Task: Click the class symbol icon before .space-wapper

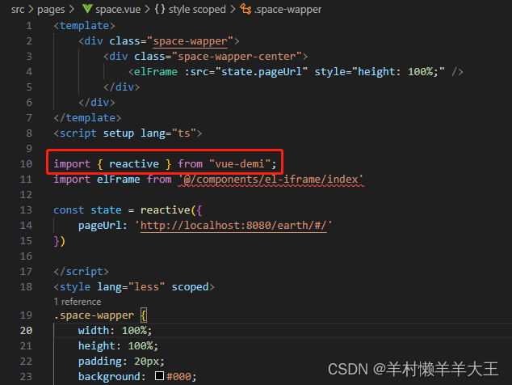Action: [246, 9]
